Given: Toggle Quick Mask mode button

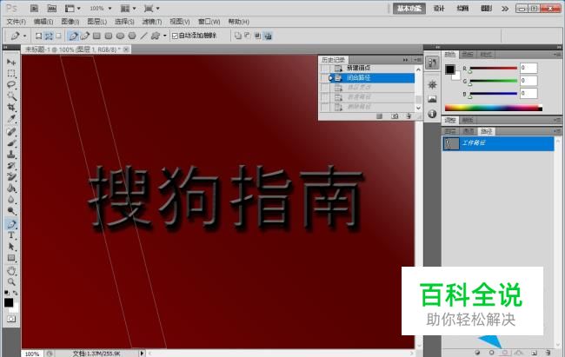Looking at the screenshot, I should [x=11, y=319].
